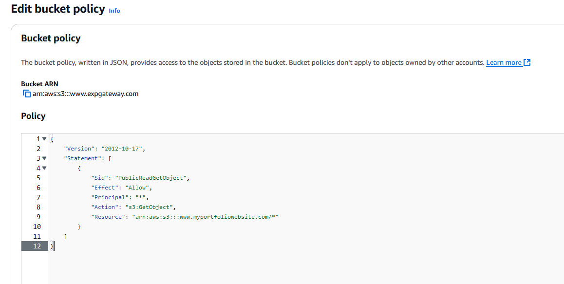
Task: Click the arn:aws:s3:::www.expgateway.com text
Action: coord(85,94)
